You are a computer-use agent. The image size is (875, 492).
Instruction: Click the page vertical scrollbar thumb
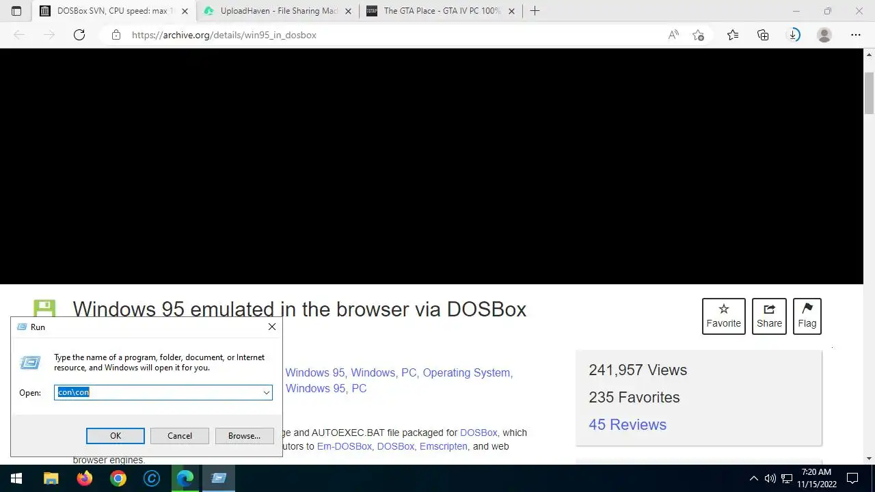[870, 92]
